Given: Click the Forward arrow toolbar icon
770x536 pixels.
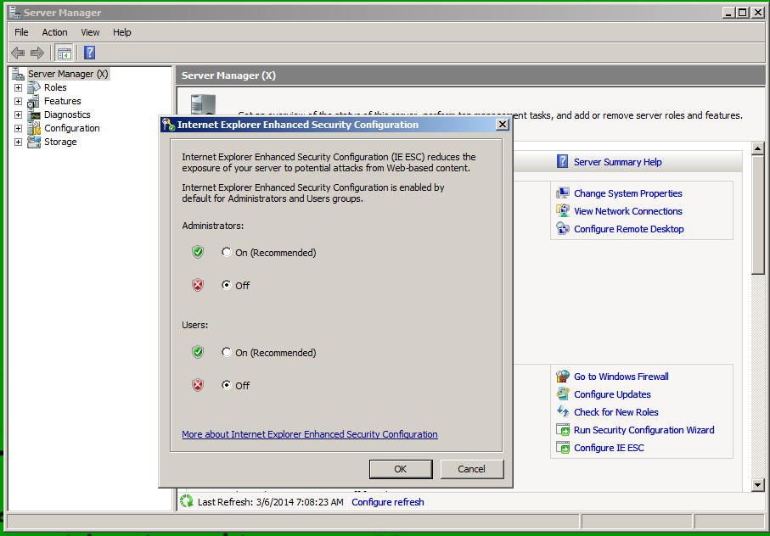Looking at the screenshot, I should 37,53.
